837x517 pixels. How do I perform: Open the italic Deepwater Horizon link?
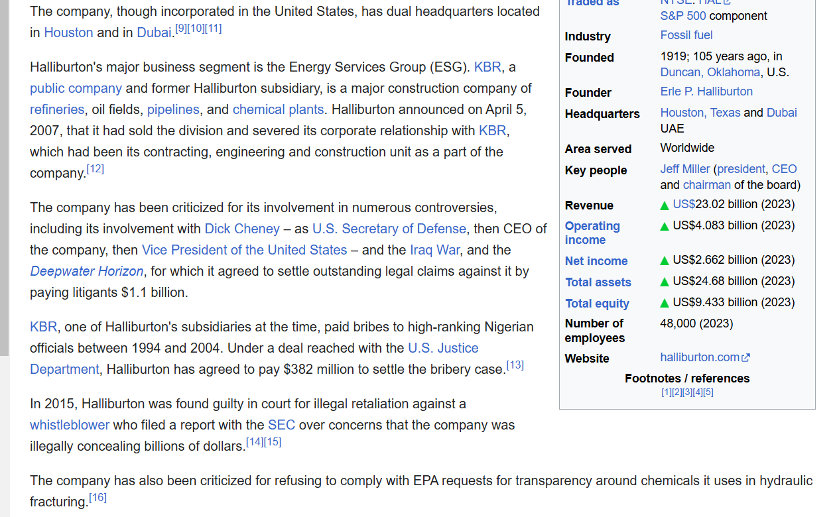pyautogui.click(x=86, y=271)
